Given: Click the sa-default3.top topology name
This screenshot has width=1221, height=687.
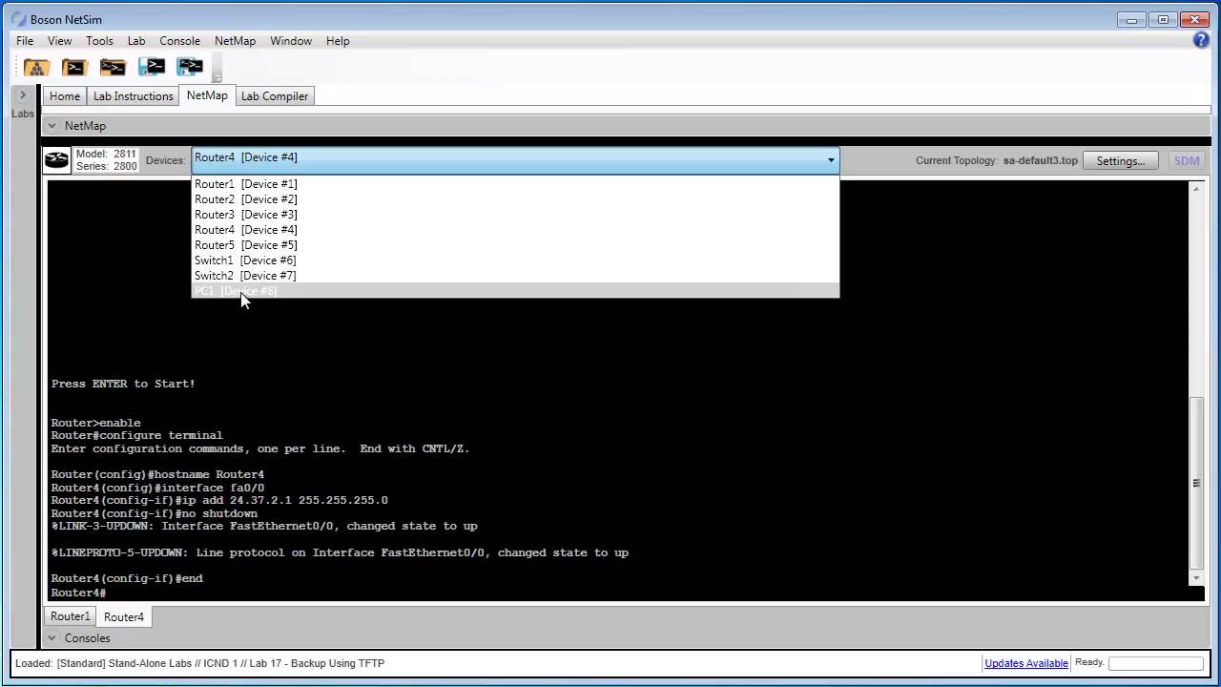Looking at the screenshot, I should point(1041,160).
